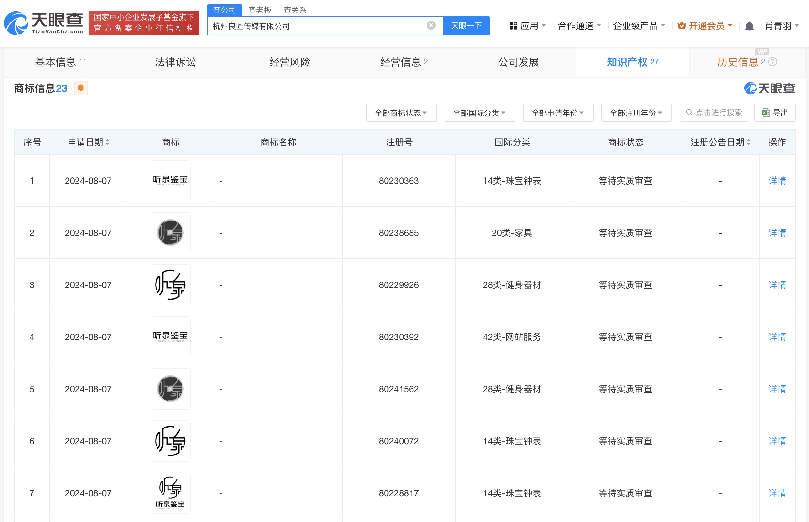This screenshot has height=522, width=809.
Task: Click search magnifier in trademark filter
Action: click(x=689, y=113)
